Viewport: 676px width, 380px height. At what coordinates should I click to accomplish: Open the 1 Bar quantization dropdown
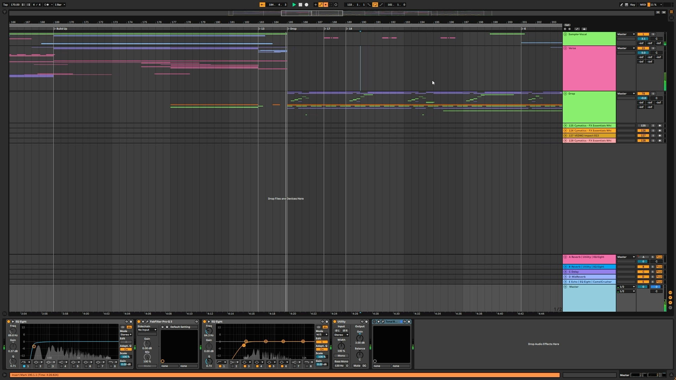[60, 5]
